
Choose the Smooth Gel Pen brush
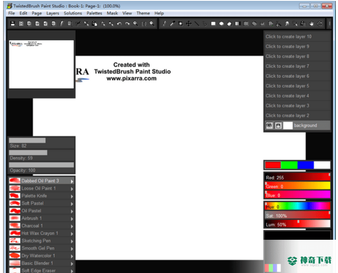click(x=41, y=248)
